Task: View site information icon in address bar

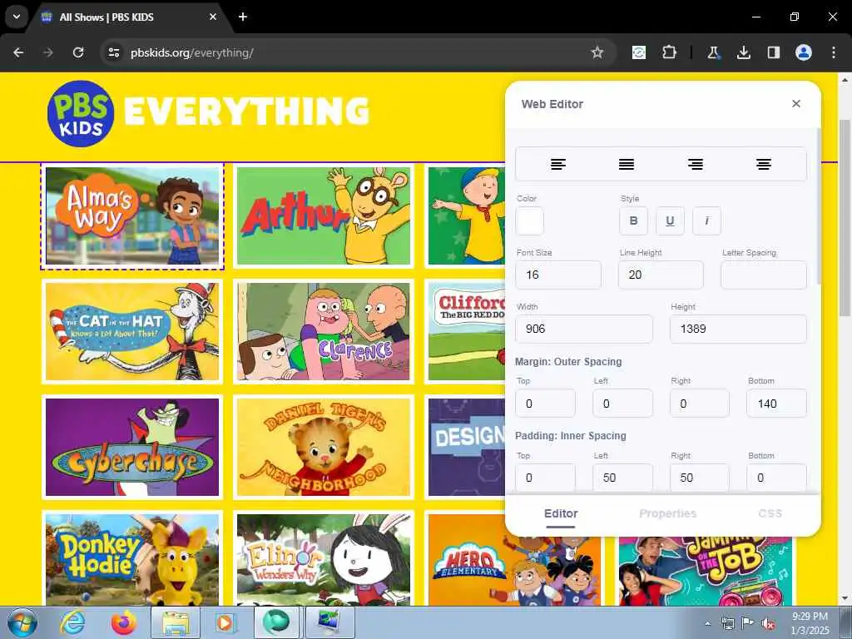Action: pyautogui.click(x=113, y=52)
